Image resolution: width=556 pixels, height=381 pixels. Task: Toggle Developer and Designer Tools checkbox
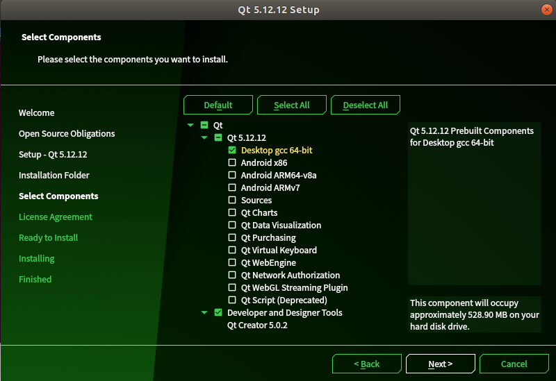(x=218, y=312)
